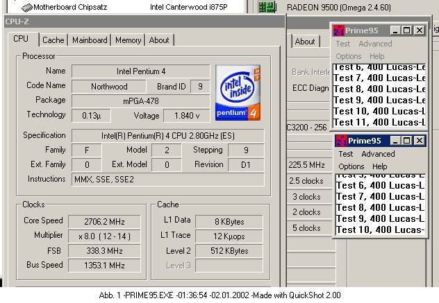Click the Multiplier value 'x 8.0 (12 - 14)'
Screen dimensions: 439x303
(104, 236)
